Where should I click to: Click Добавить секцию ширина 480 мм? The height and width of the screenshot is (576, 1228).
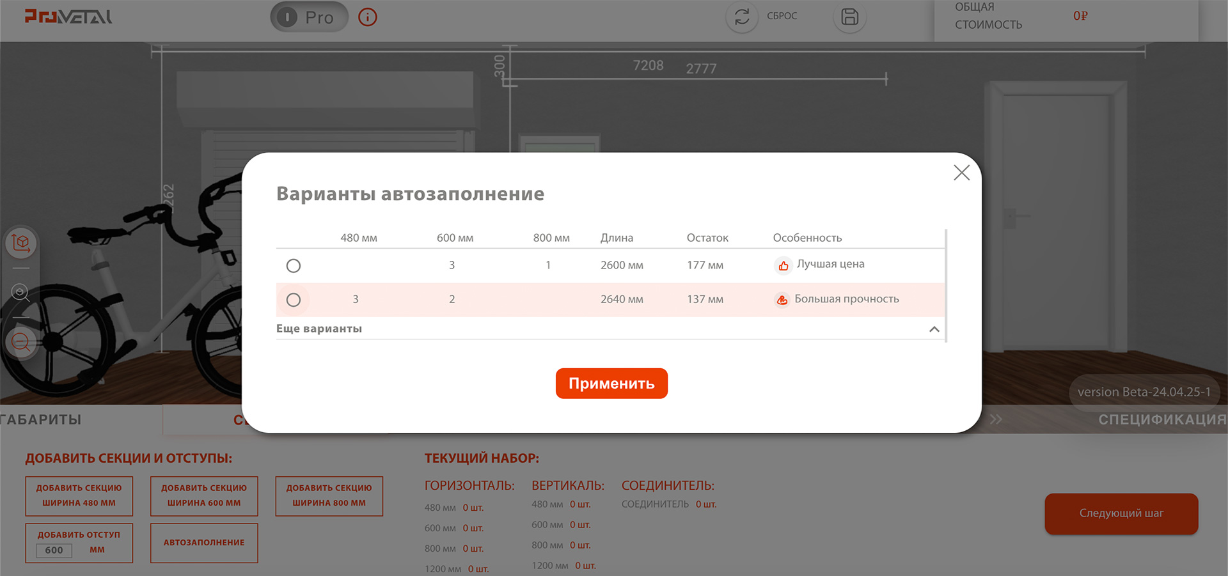79,496
